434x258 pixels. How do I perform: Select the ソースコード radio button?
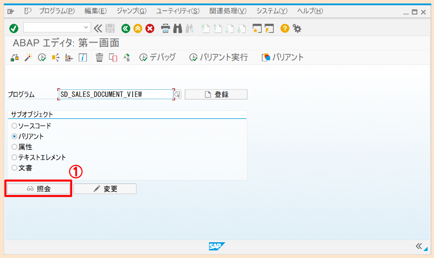(x=14, y=126)
